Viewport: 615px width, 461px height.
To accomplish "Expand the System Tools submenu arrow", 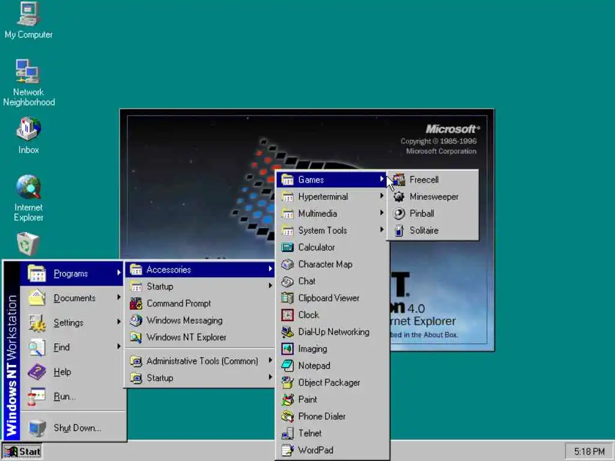I will (x=381, y=229).
